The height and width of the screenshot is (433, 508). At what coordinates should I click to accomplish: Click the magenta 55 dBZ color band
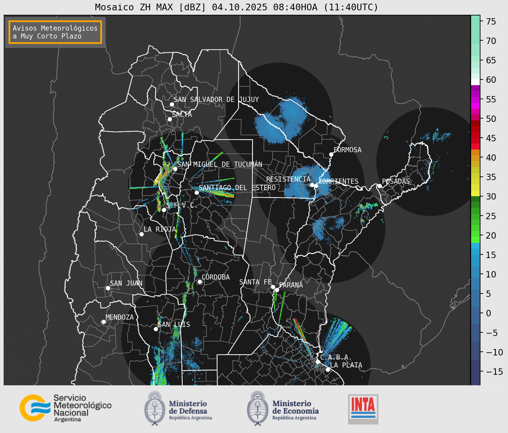tap(475, 99)
